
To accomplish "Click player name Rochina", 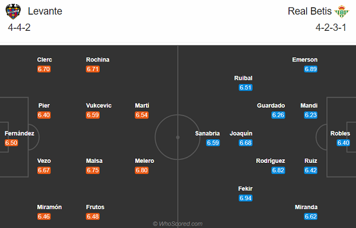I will [98, 60].
